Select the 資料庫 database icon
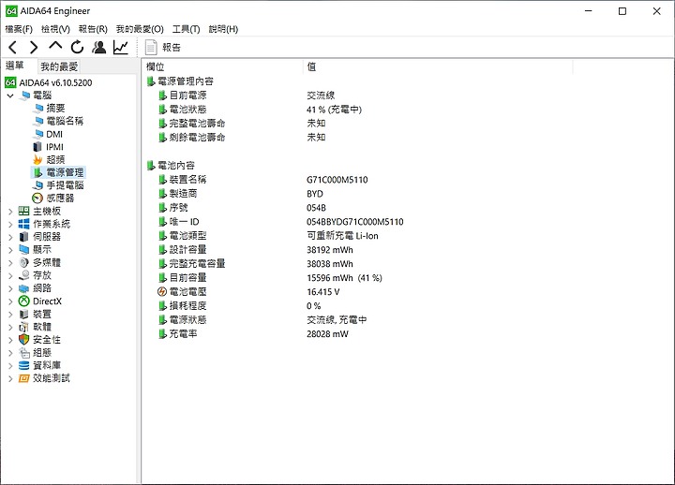675x485 pixels. tap(24, 365)
